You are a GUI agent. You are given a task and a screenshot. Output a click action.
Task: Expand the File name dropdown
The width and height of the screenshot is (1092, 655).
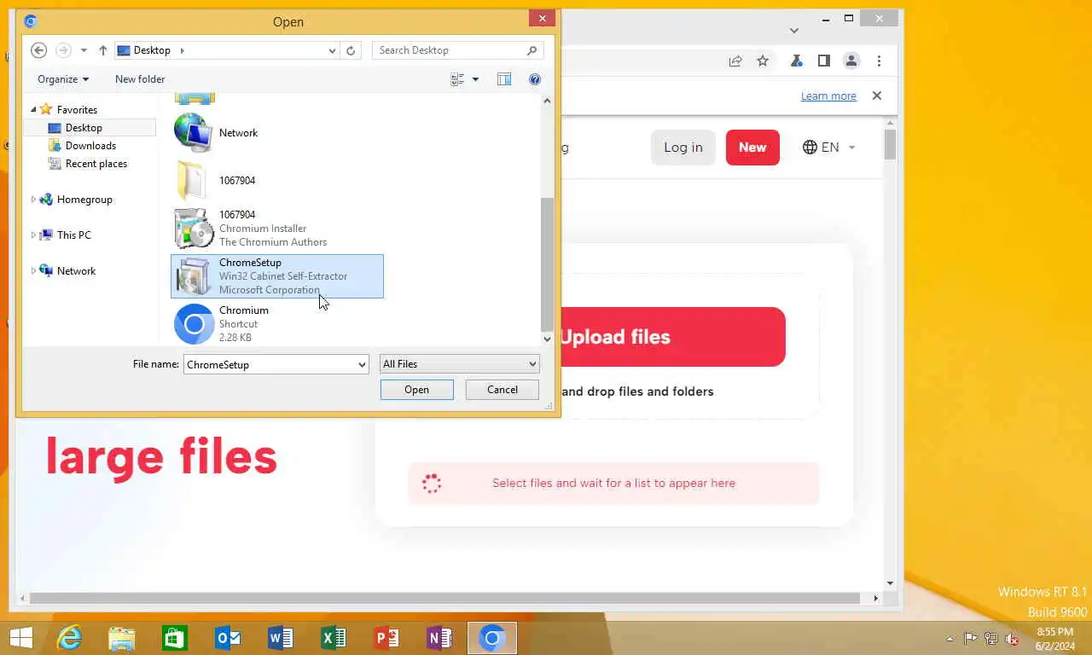[x=362, y=364]
